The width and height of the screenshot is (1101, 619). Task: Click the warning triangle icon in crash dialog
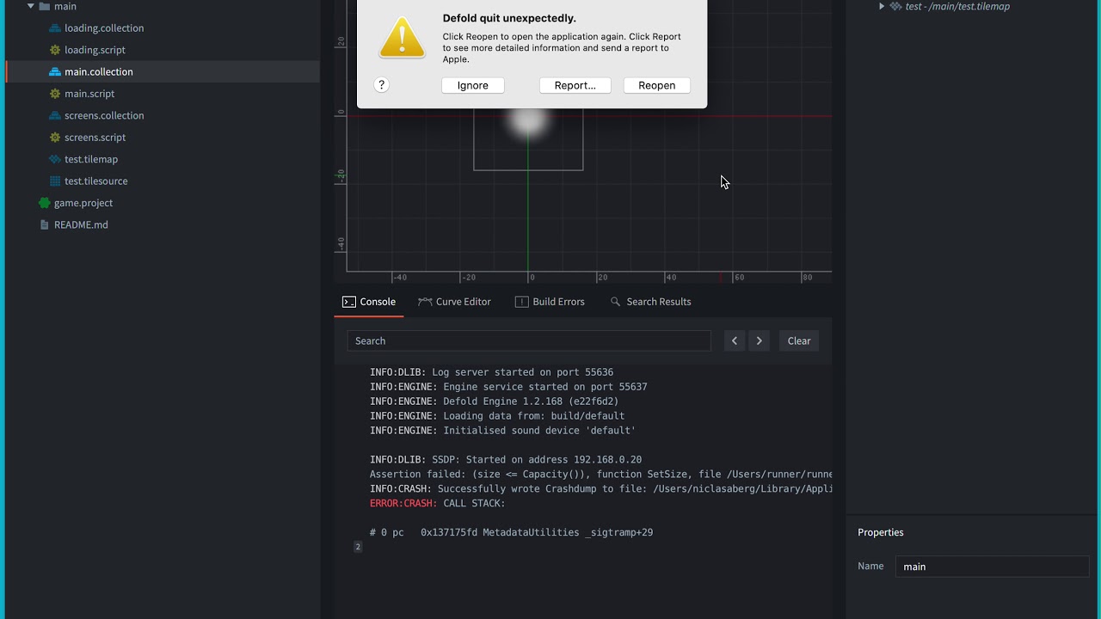[402, 38]
